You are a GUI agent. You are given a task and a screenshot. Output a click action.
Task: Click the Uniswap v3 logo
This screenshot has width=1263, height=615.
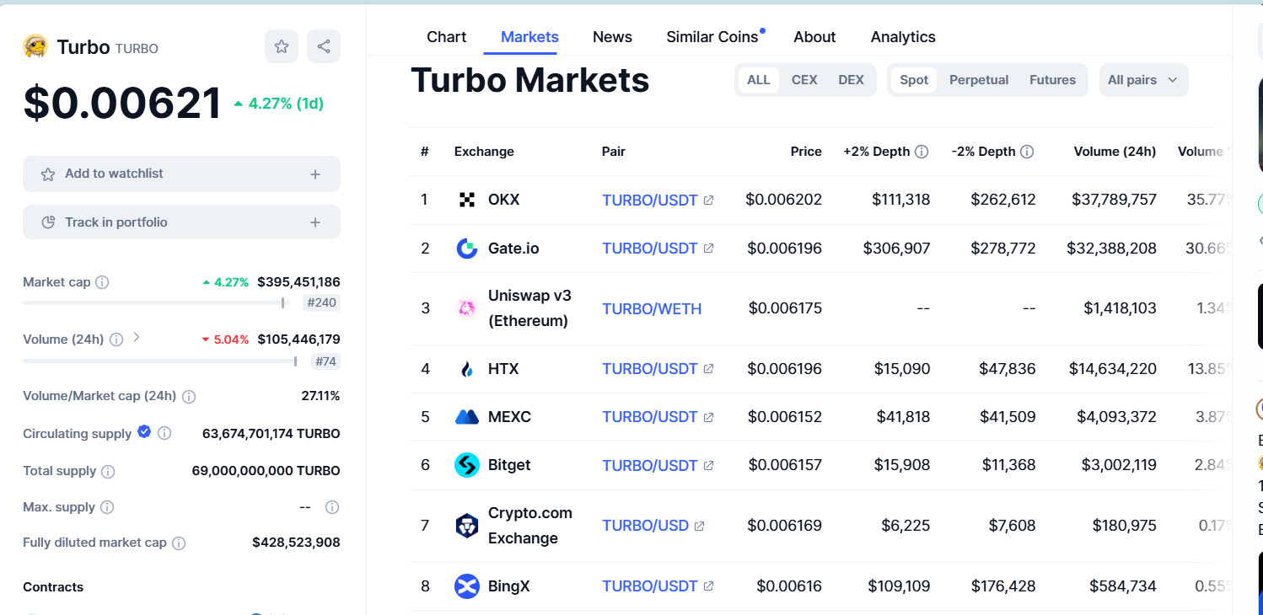click(467, 308)
